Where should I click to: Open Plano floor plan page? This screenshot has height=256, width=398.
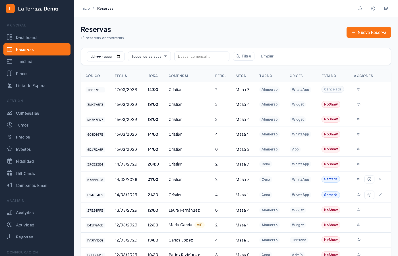(x=37, y=73)
